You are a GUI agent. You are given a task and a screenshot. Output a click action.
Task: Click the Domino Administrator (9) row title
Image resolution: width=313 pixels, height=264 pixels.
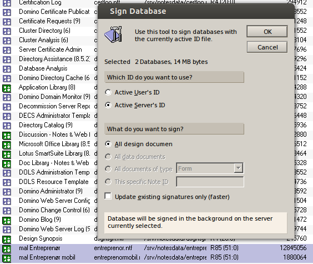click(51, 191)
